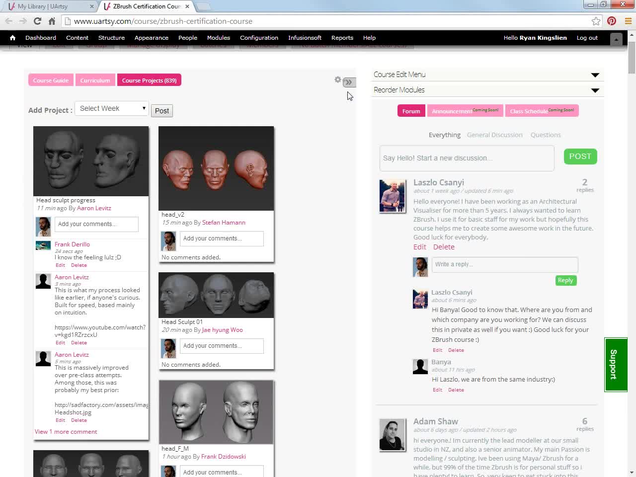
Task: Filter forum by Questions
Action: click(545, 135)
